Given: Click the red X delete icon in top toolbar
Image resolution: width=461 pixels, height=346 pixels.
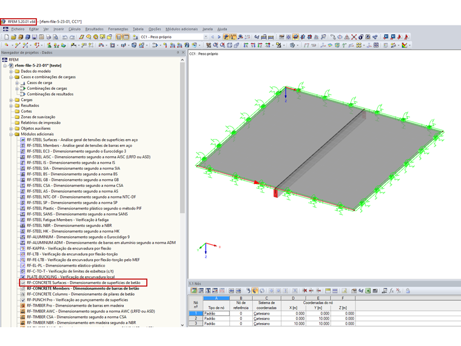Looking at the screenshot, I should tap(354, 37).
